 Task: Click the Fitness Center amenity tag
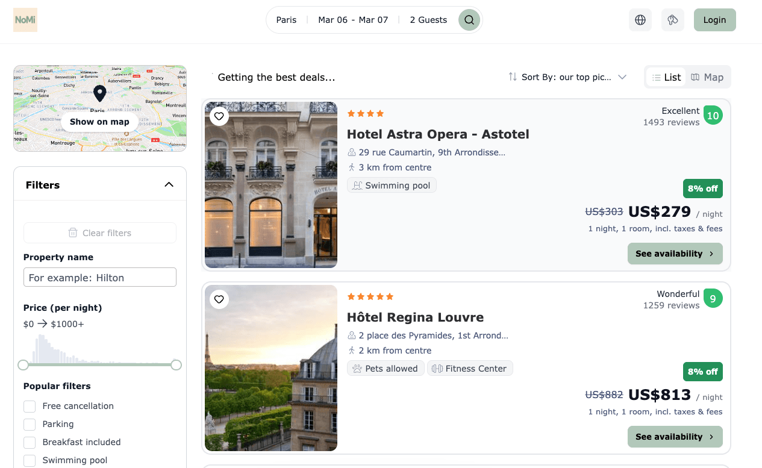[x=470, y=368]
